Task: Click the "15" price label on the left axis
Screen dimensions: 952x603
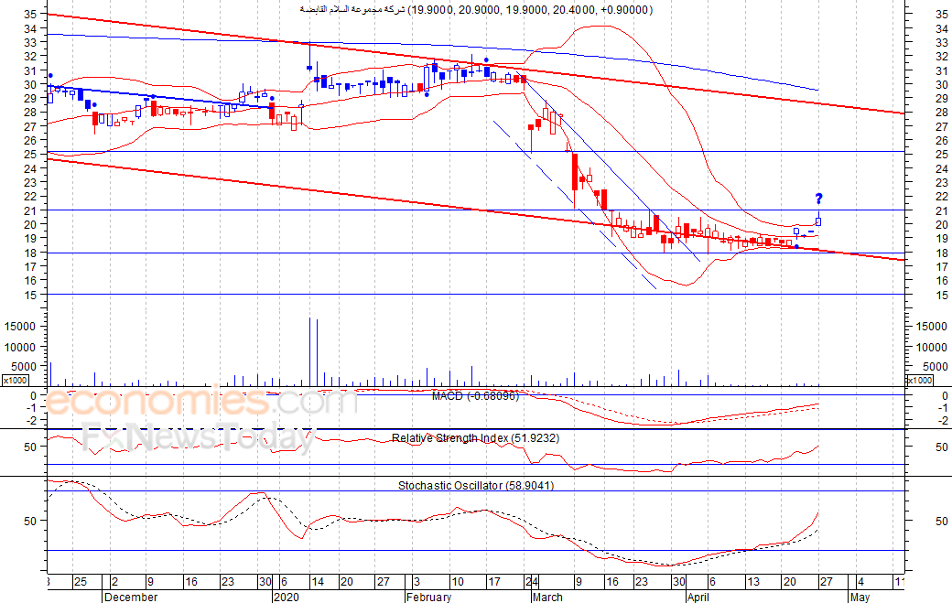Action: tap(30, 295)
